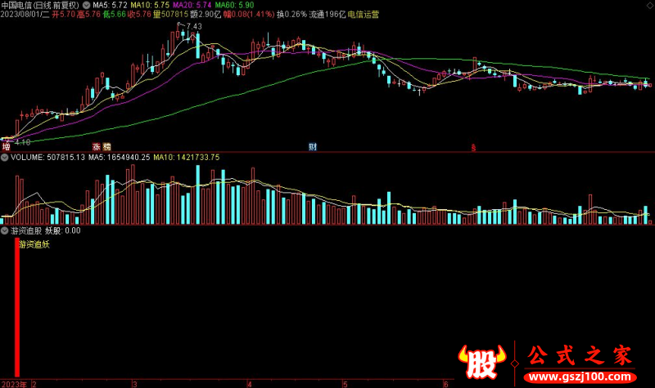
Task: Click month 3 on time axis
Action: pyautogui.click(x=134, y=384)
